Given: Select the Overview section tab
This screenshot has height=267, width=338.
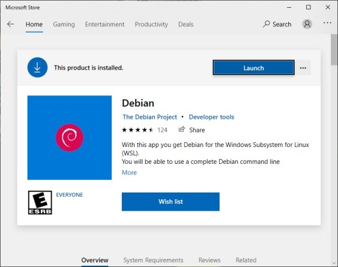Looking at the screenshot, I should (95, 260).
